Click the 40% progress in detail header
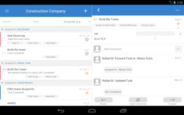 tap(95, 19)
